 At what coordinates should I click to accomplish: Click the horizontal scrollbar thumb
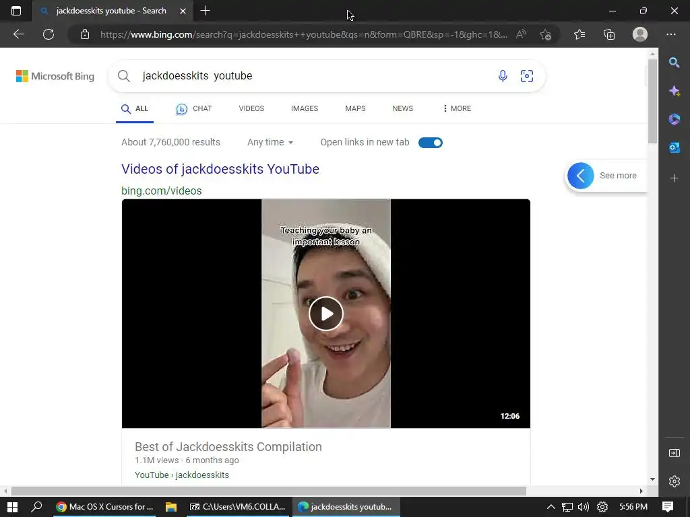tap(268, 491)
